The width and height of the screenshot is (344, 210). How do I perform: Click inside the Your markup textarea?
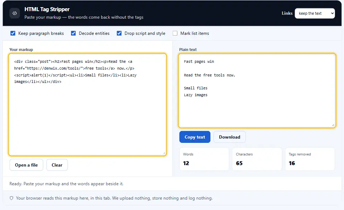(x=87, y=104)
